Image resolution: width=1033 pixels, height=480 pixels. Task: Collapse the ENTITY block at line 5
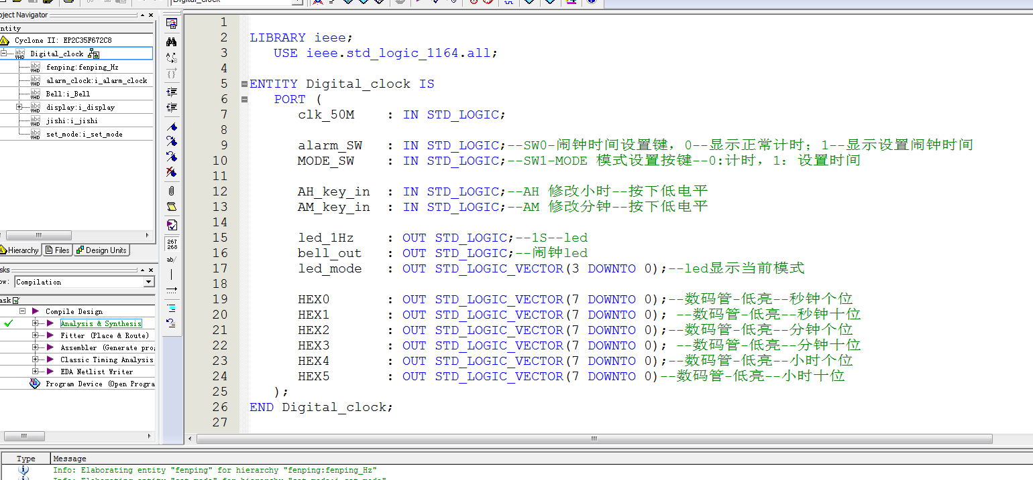pyautogui.click(x=244, y=84)
